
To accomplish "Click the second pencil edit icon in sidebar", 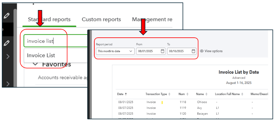I will [x=6, y=43].
